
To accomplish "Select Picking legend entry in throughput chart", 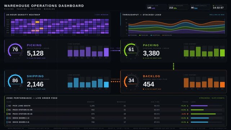I will [133, 35].
